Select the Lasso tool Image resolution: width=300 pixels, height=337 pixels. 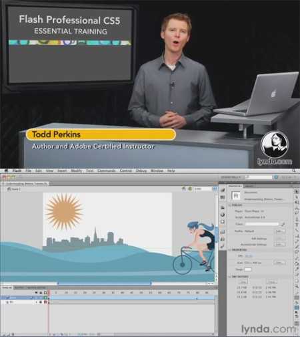point(297,213)
